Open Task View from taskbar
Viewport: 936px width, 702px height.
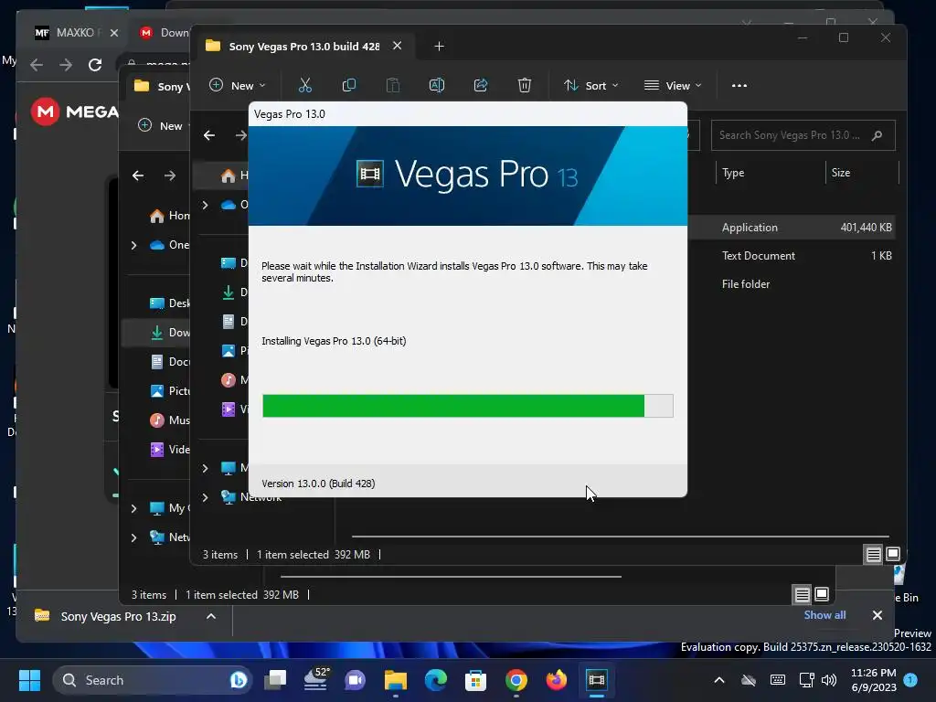275,680
